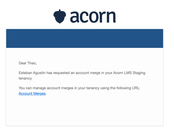Image resolution: width=174 pixels, height=129 pixels.
Task: Click the word 'manage' in the second paragraph
Action: pos(39,88)
